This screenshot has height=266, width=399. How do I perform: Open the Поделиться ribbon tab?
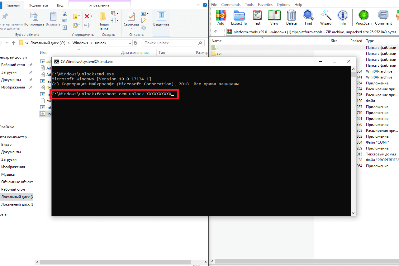click(x=38, y=5)
